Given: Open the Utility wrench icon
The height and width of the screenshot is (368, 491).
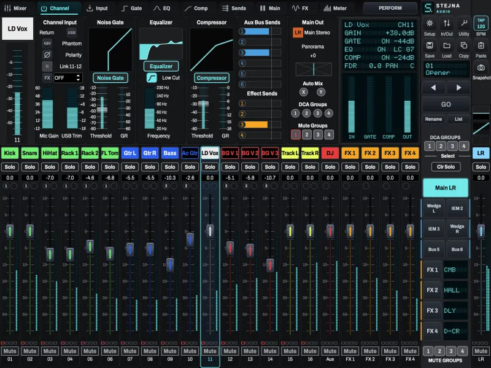Looking at the screenshot, I should click(464, 23).
